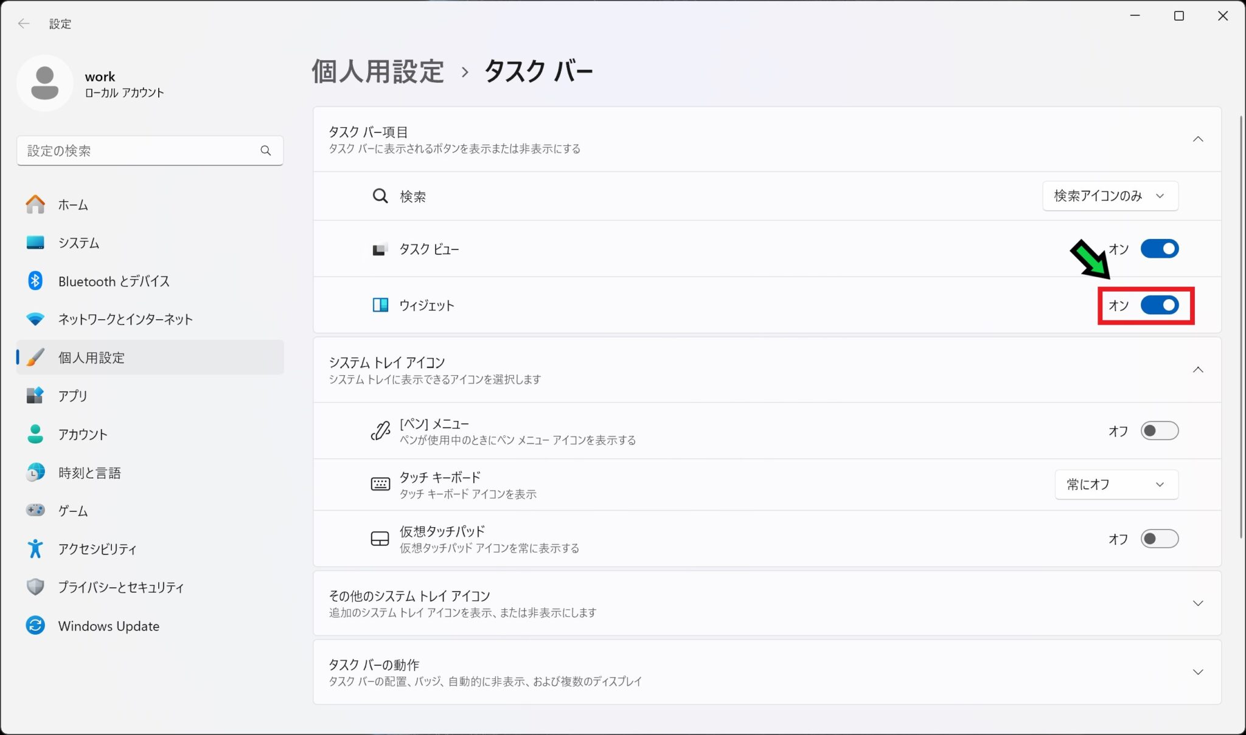Open the 常にオフ touch keyboard dropdown

click(1116, 485)
